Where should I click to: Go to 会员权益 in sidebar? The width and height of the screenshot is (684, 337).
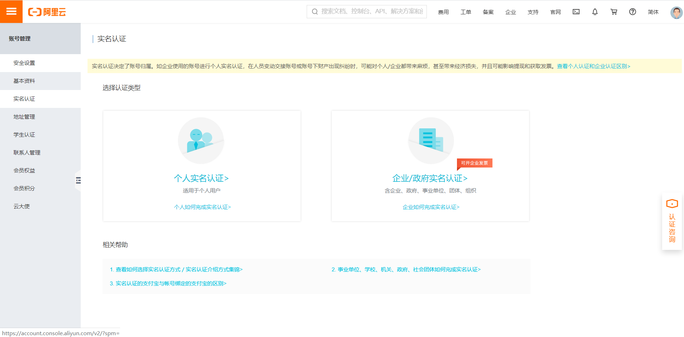[40, 171]
